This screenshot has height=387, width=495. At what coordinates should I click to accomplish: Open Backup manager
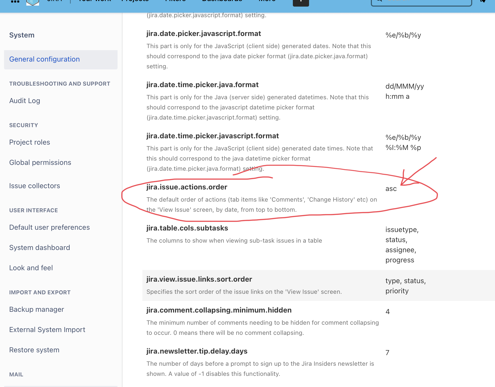pyautogui.click(x=36, y=309)
